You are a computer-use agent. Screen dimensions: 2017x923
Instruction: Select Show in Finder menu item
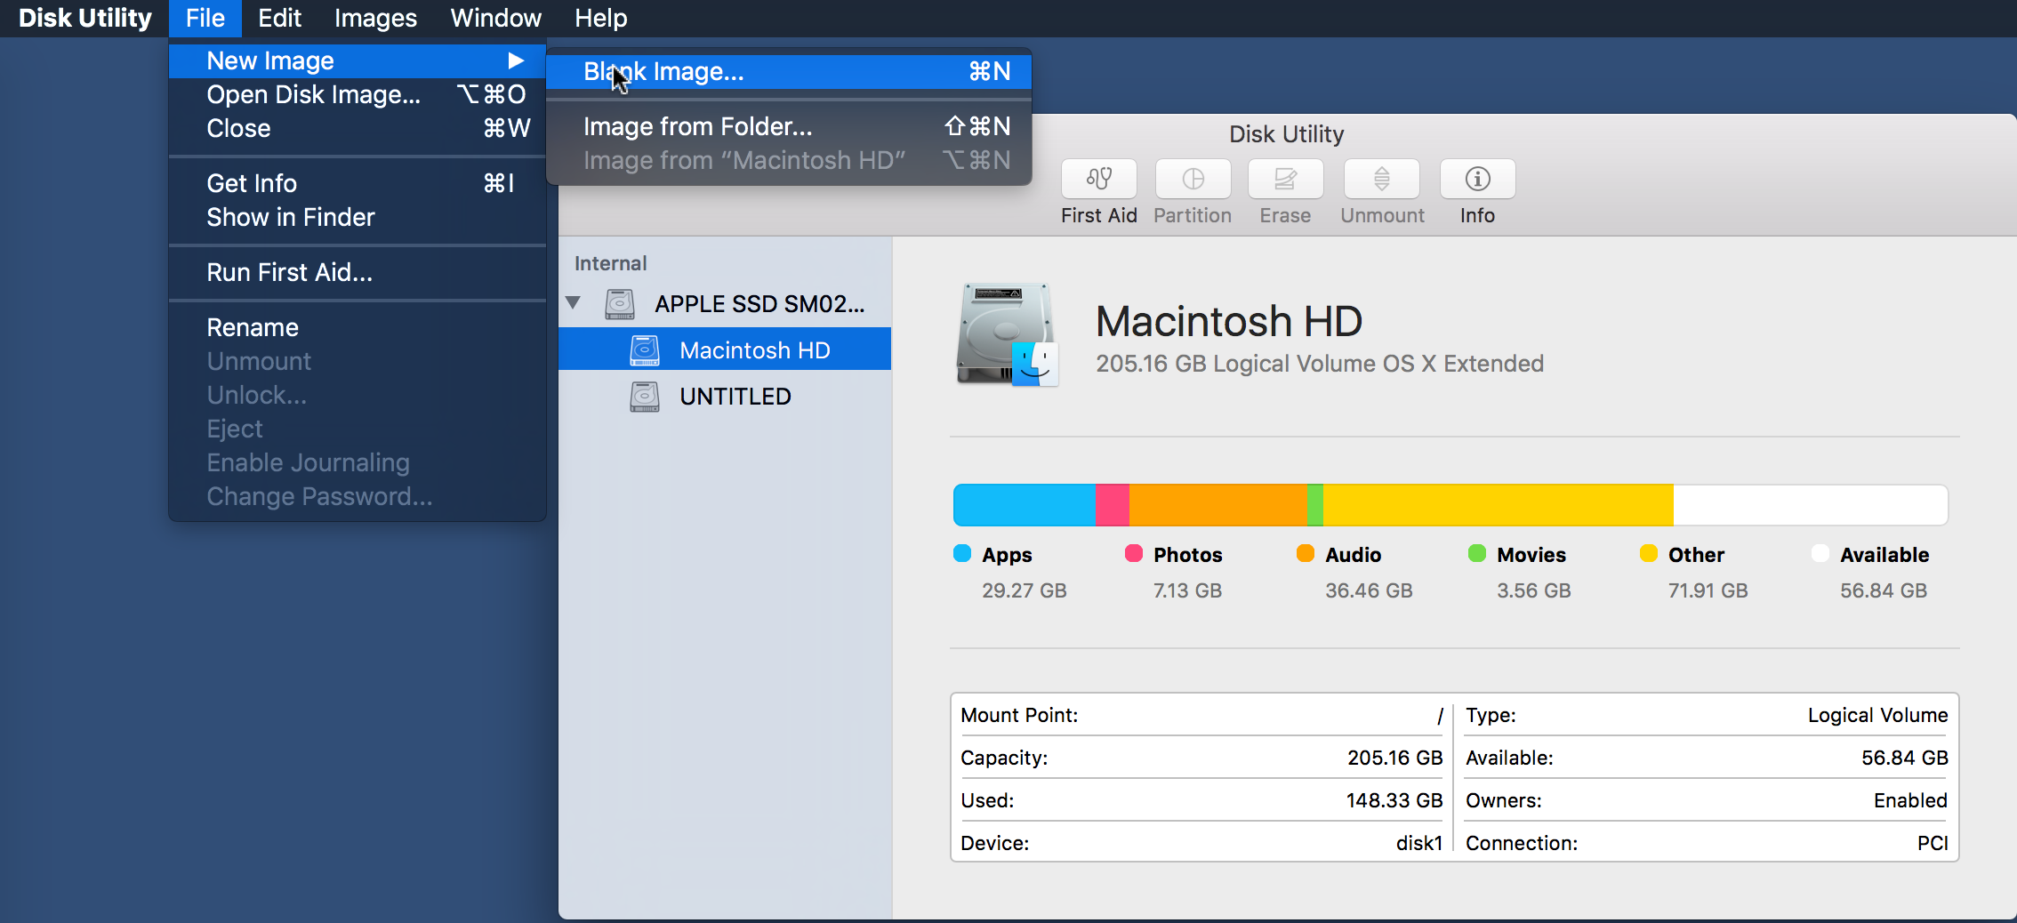point(358,217)
